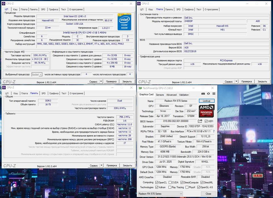This screenshot has height=198, width=273.
Task: Toggle the Vulkan checkbox
Action: click(x=157, y=187)
